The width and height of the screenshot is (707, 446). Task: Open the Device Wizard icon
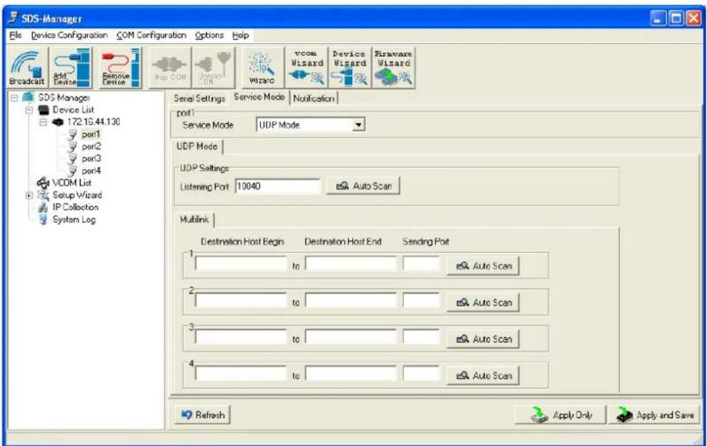tap(350, 67)
